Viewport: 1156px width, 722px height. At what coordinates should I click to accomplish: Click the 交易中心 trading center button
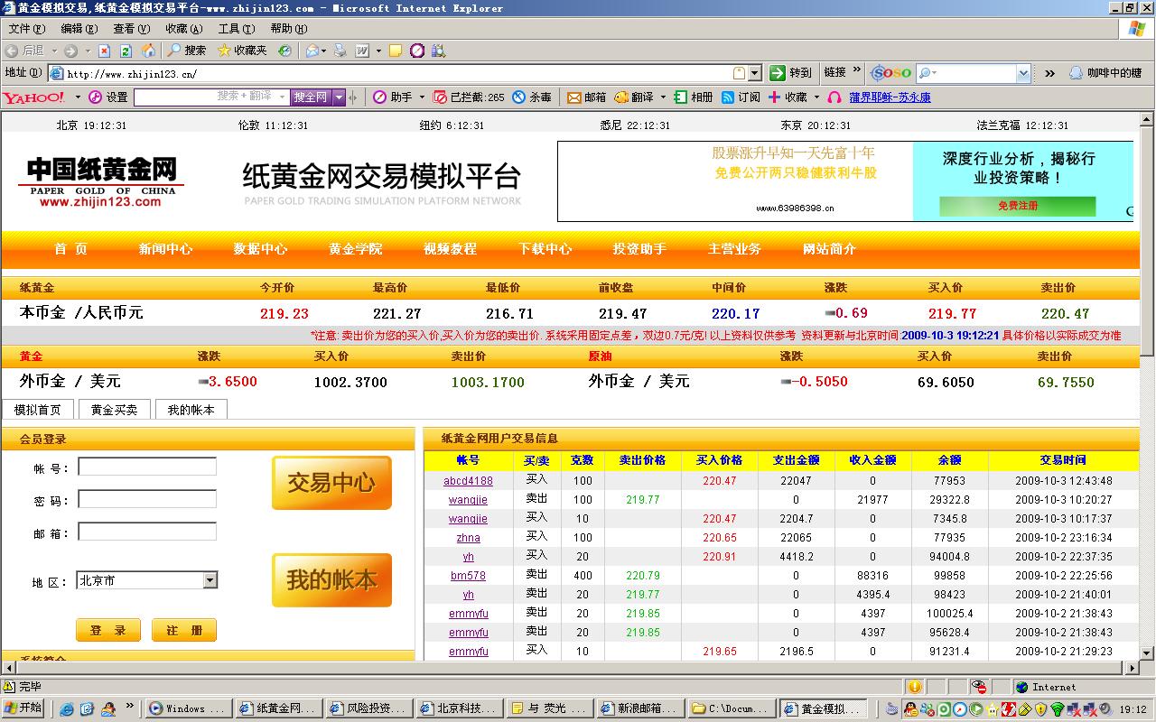tap(331, 483)
